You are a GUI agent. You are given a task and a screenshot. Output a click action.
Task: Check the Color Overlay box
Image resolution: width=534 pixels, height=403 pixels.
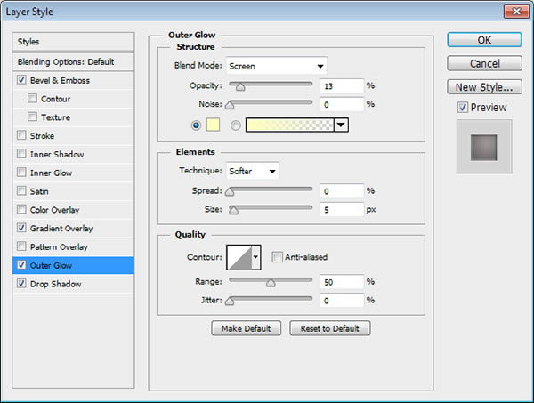tap(21, 209)
